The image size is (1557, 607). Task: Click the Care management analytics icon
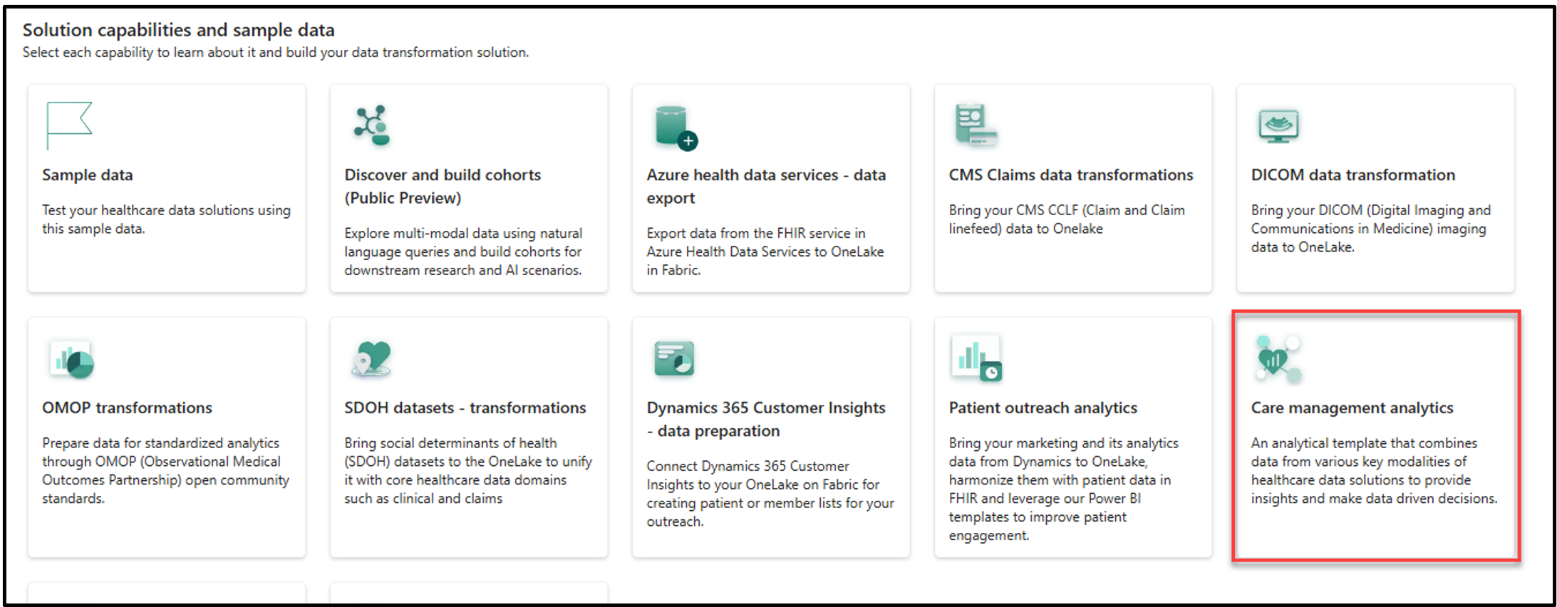[x=1278, y=358]
